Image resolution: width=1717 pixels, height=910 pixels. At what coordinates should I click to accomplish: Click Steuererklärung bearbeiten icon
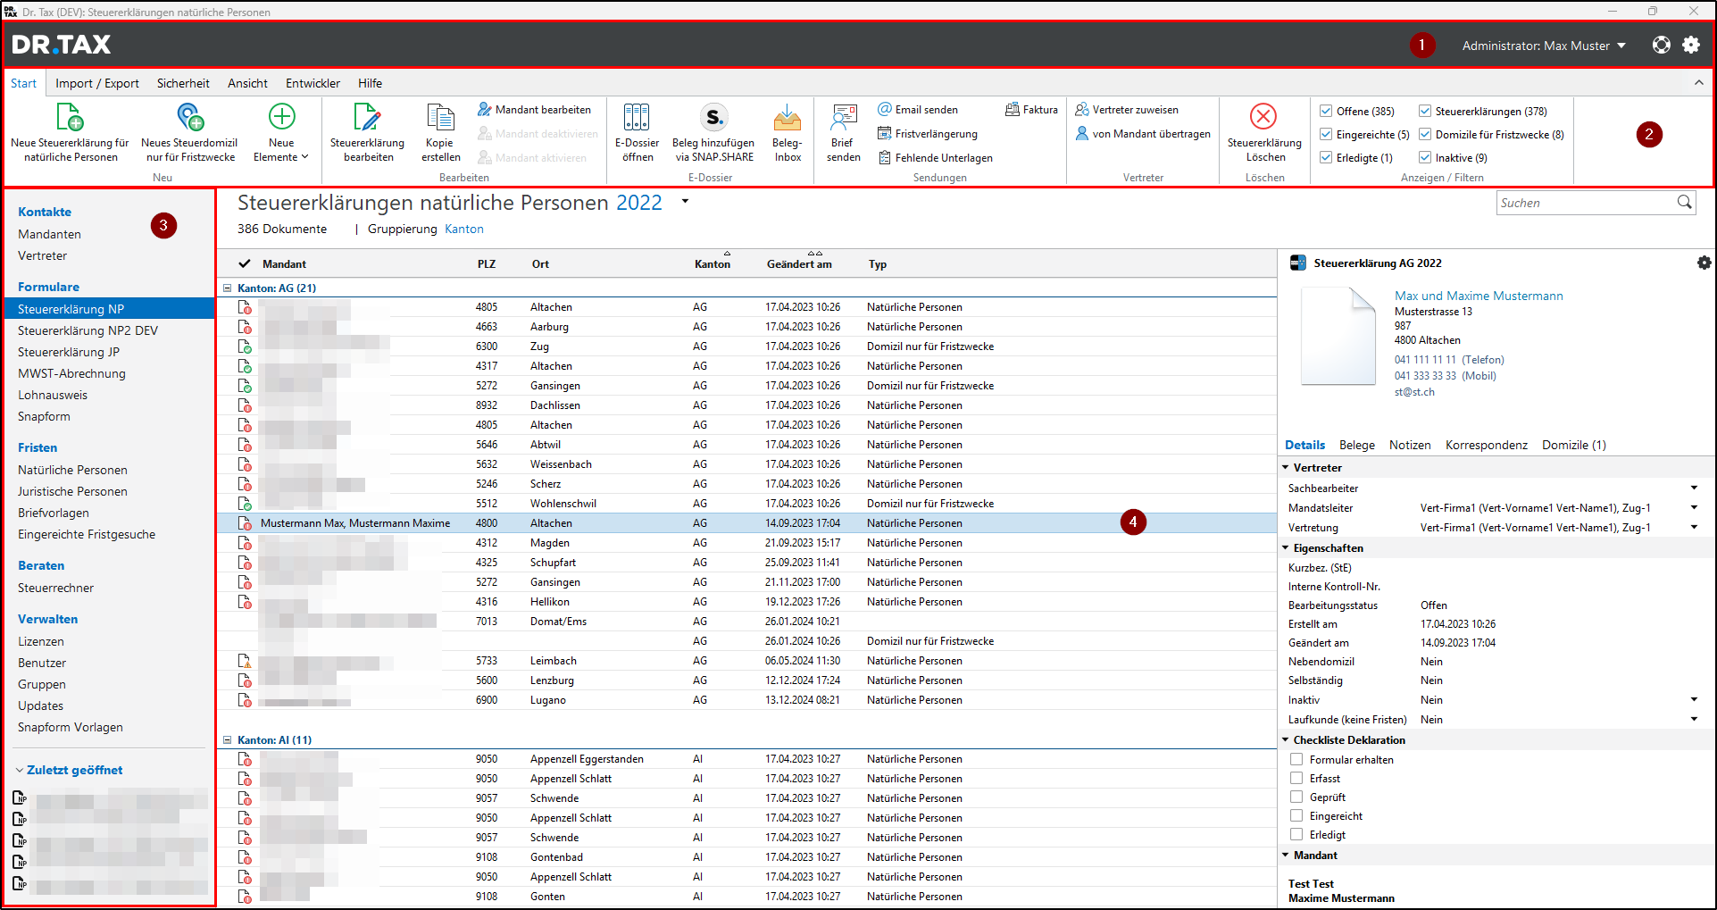[x=367, y=117]
